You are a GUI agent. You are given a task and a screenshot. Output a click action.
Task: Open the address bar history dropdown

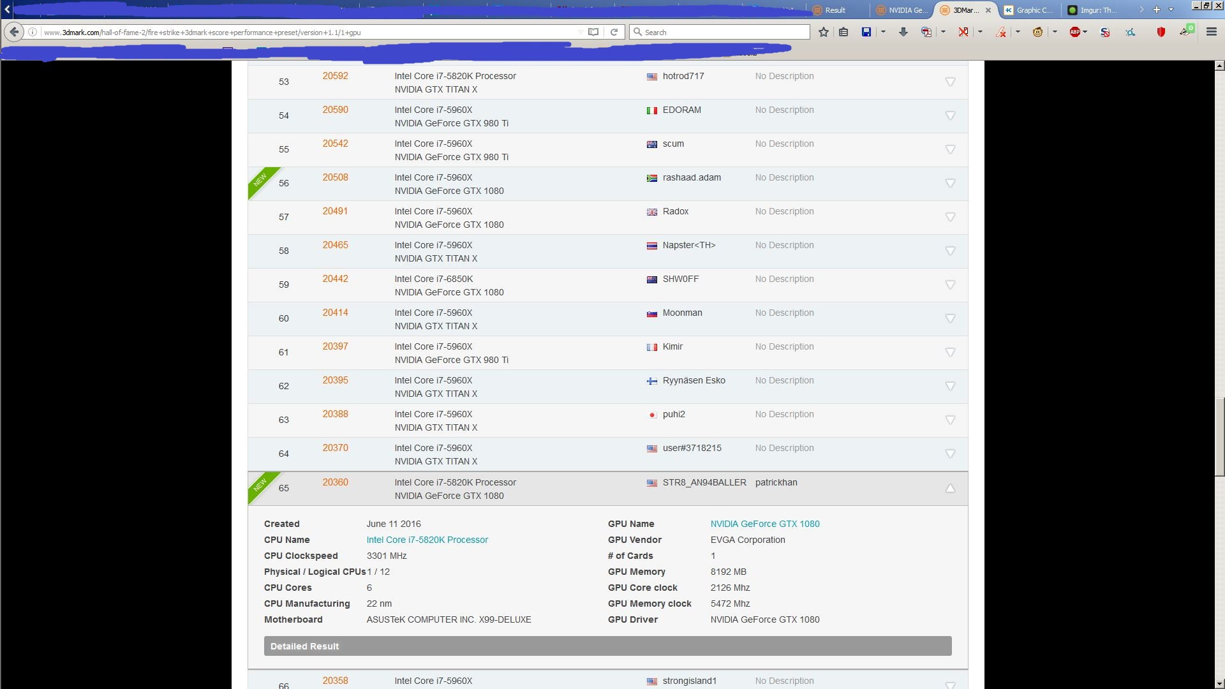pyautogui.click(x=580, y=32)
